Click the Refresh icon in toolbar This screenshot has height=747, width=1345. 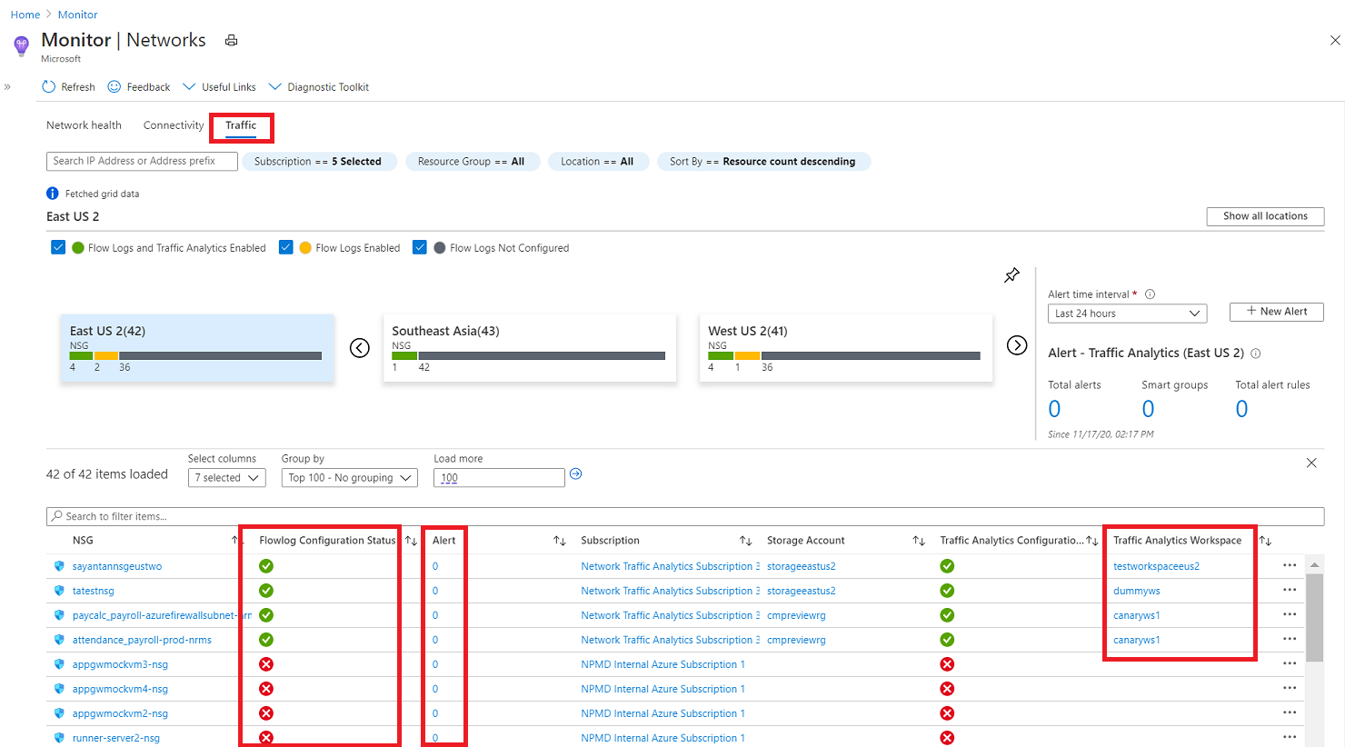(x=49, y=86)
